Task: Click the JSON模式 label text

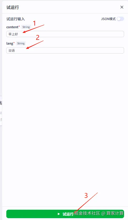Action: tap(108, 19)
